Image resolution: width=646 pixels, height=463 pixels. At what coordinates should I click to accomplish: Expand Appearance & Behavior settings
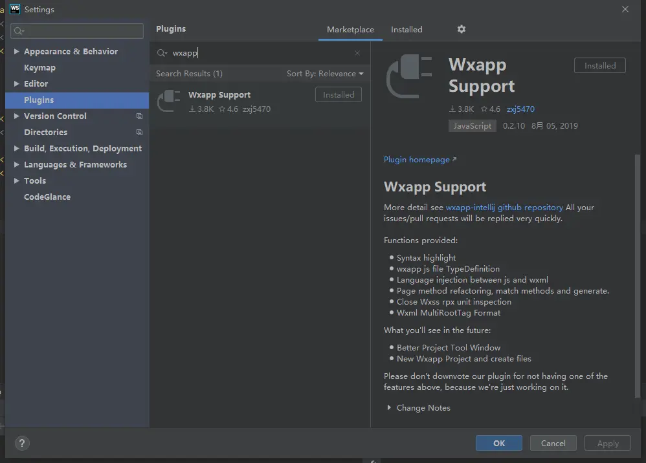tap(16, 52)
